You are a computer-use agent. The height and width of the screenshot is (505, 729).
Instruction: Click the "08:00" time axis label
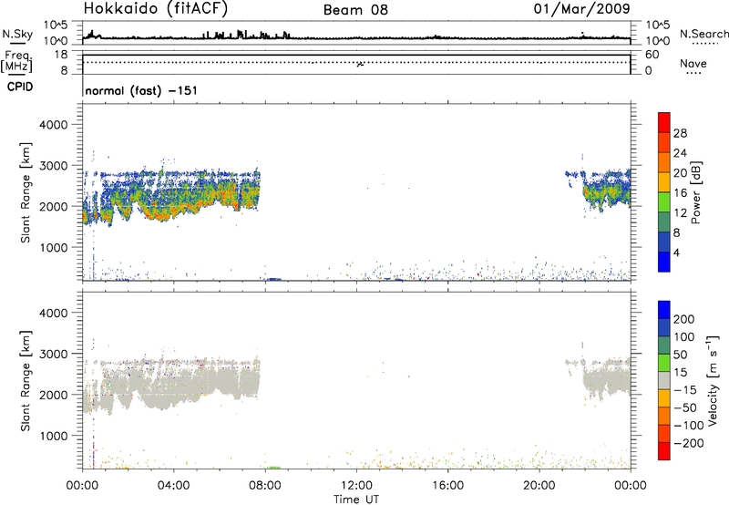[x=265, y=486]
